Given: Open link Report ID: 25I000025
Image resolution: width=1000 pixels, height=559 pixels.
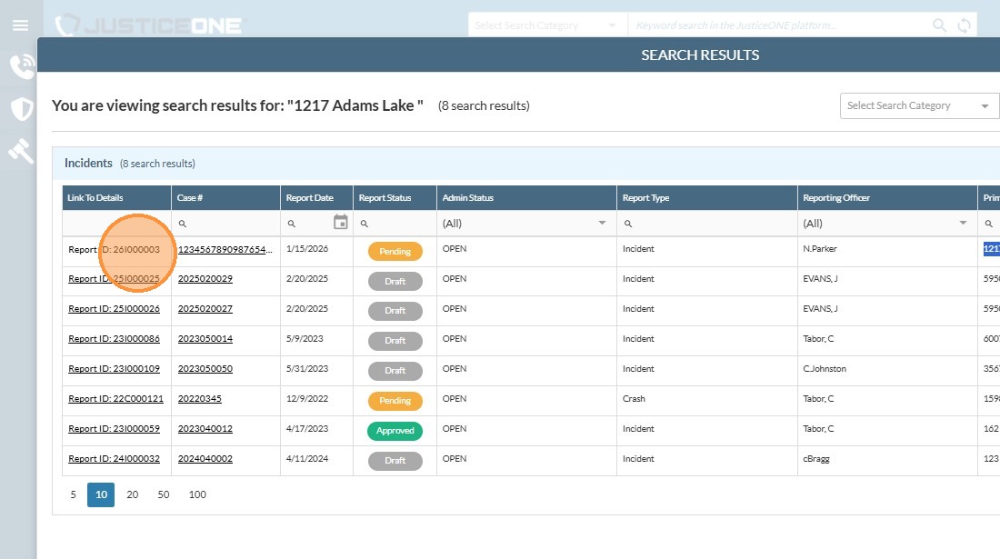Looking at the screenshot, I should [x=115, y=278].
